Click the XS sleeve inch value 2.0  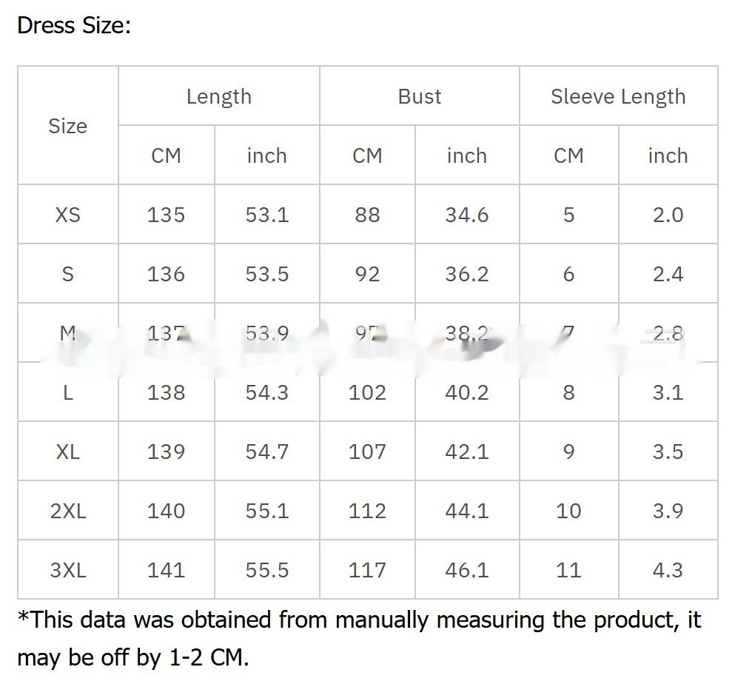pyautogui.click(x=668, y=215)
